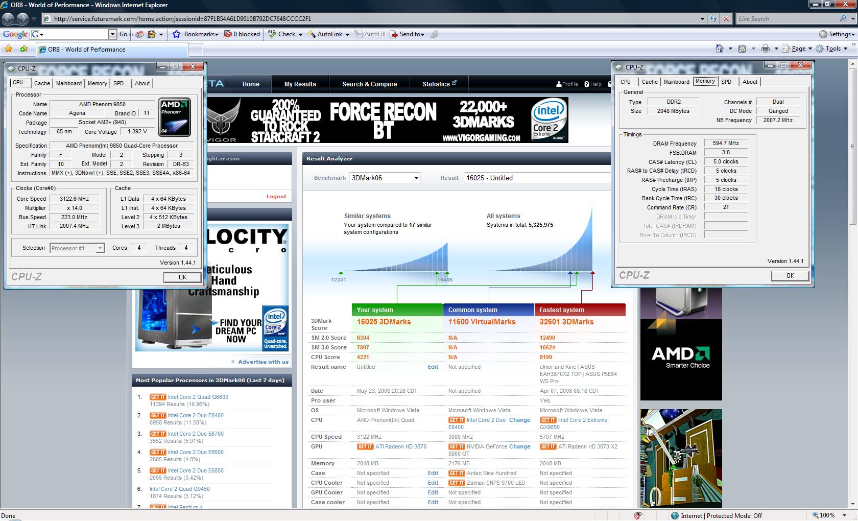
Task: Click the GET IT badge next to ATI Radeon HD 3870
Action: click(365, 446)
